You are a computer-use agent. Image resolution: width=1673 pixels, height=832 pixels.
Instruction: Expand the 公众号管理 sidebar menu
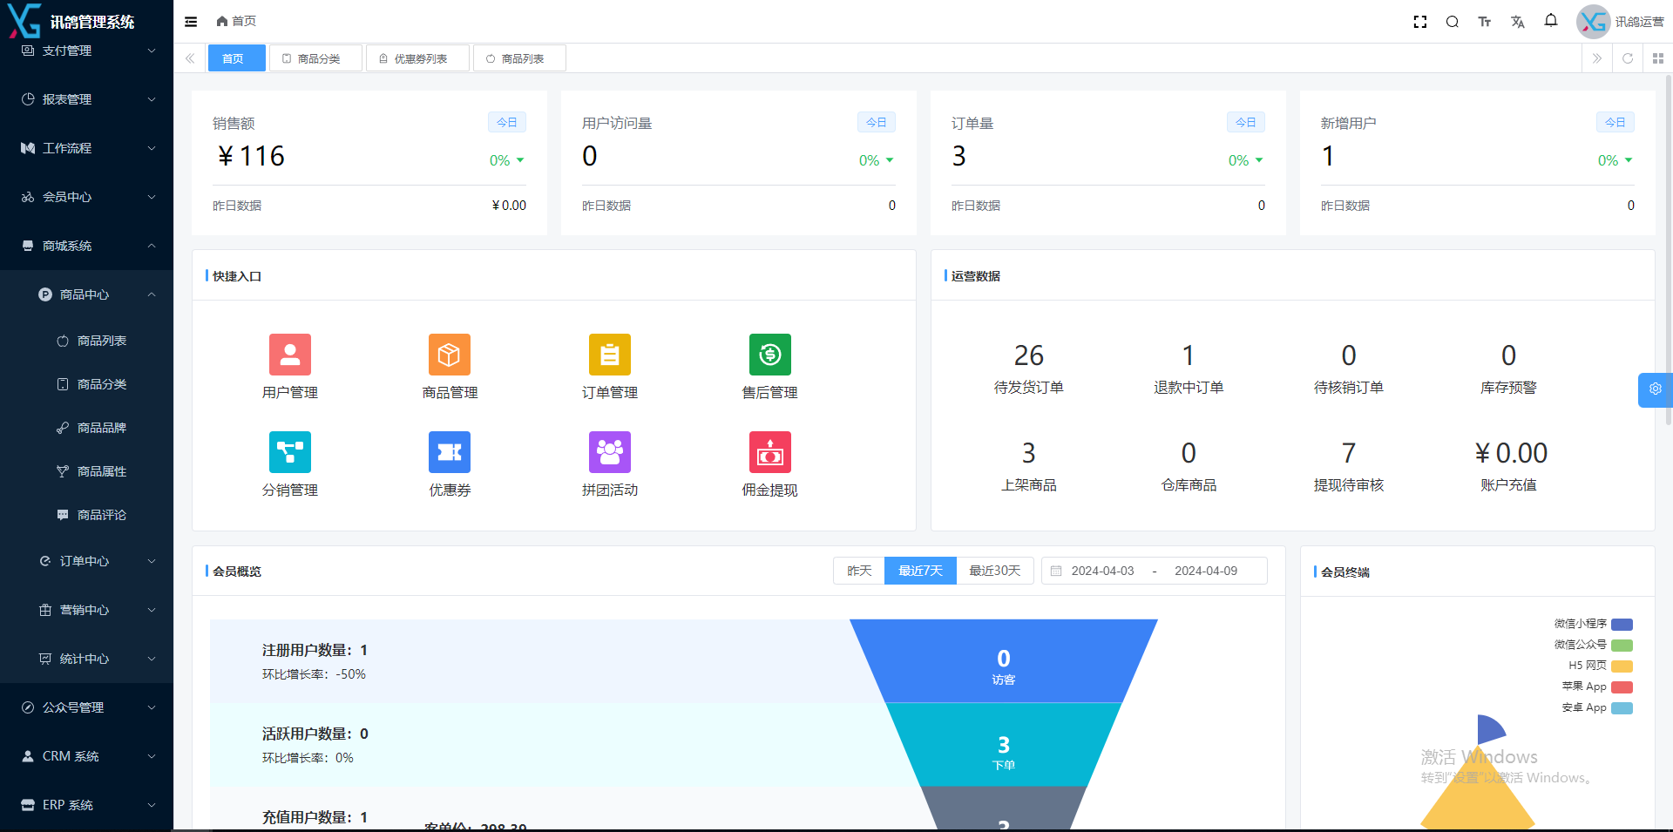[87, 707]
